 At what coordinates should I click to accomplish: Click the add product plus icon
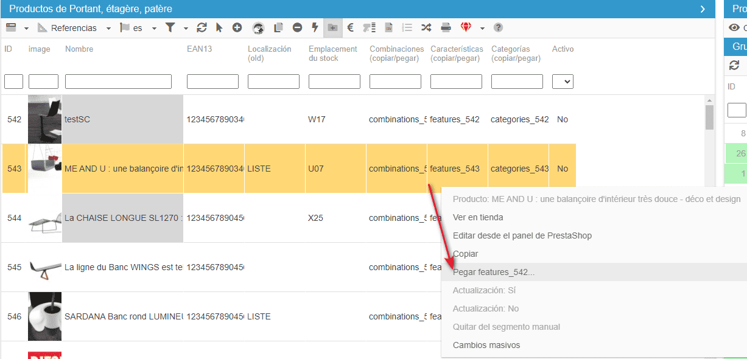(x=237, y=27)
